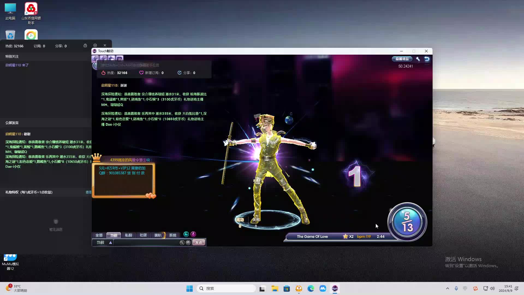Click the 查看 link beside 礼物特权
The height and width of the screenshot is (295, 524).
click(88, 192)
